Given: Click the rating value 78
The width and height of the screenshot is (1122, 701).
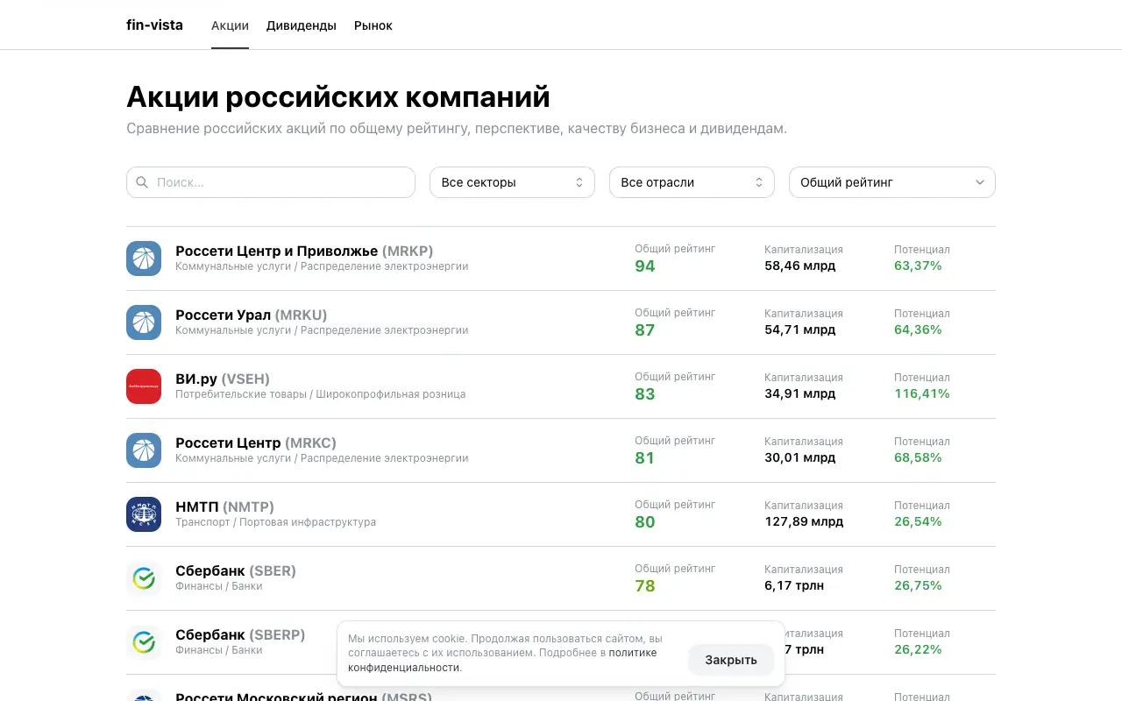Looking at the screenshot, I should pyautogui.click(x=645, y=586).
